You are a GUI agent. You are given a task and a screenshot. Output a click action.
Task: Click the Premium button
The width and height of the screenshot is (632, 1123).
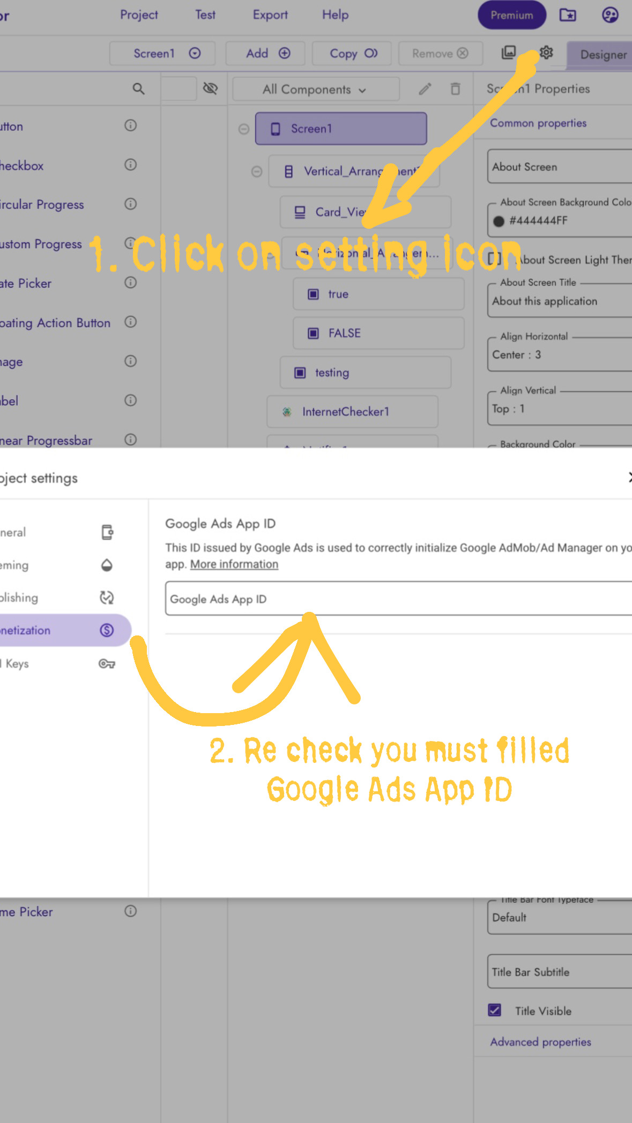[511, 16]
